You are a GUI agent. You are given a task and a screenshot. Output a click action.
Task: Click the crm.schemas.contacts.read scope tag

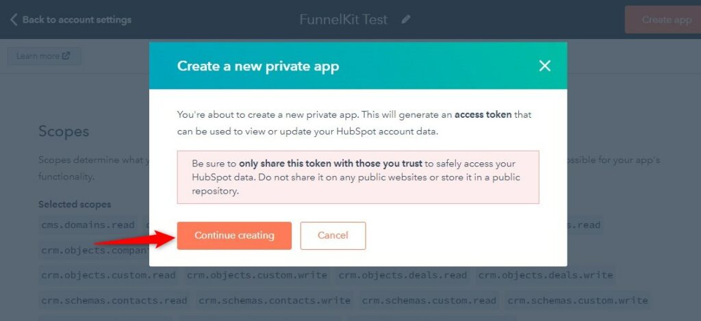click(114, 300)
